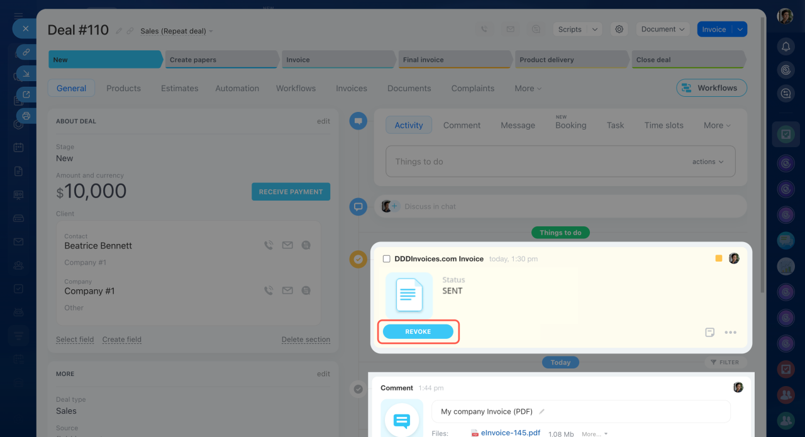Open the Document dropdown menu
This screenshot has width=805, height=437.
[662, 29]
